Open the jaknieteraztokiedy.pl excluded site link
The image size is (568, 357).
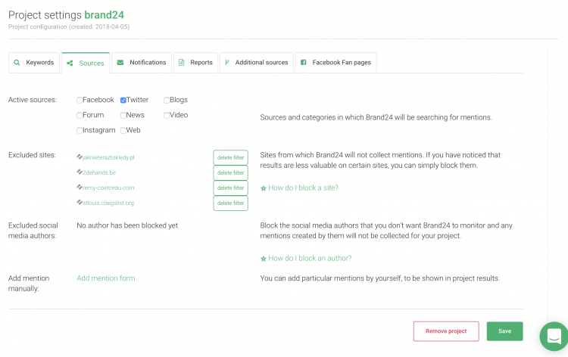[x=108, y=157]
